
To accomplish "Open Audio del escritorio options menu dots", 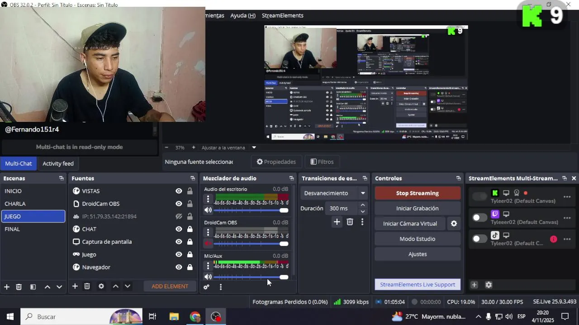I will click(208, 199).
